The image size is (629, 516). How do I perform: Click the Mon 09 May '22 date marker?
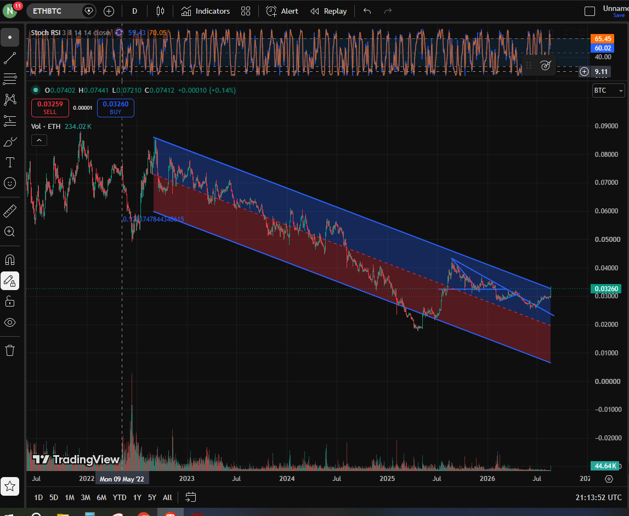122,479
